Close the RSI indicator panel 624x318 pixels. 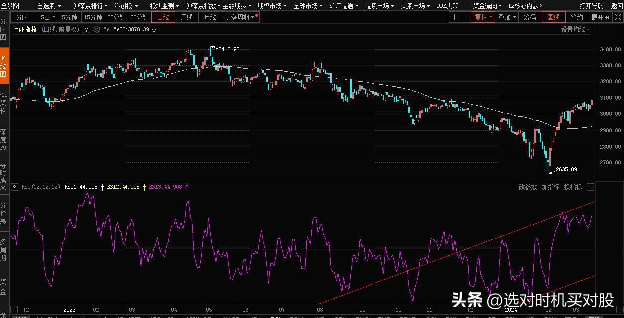click(x=590, y=187)
